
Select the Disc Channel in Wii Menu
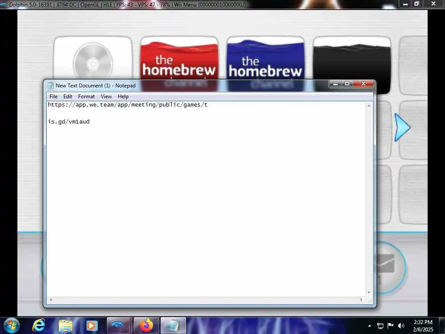[x=93, y=58]
